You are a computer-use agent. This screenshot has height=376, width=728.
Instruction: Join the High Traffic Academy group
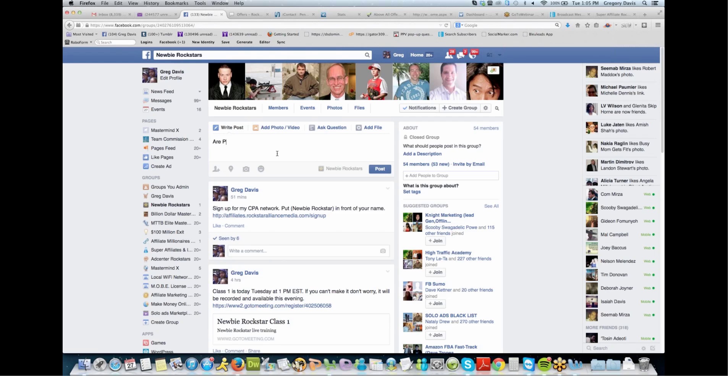pyautogui.click(x=435, y=272)
